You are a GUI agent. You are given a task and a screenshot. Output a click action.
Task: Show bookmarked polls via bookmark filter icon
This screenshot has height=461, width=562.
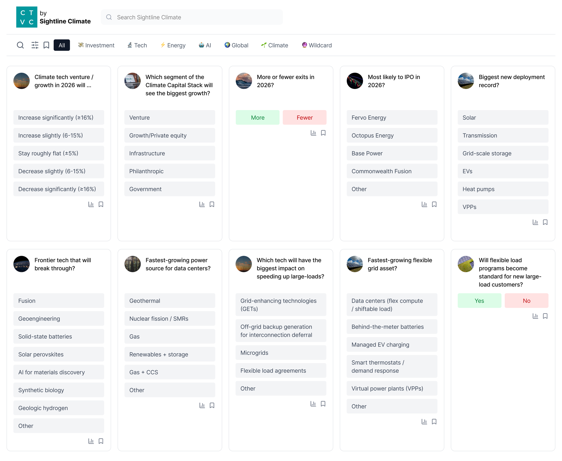(x=46, y=45)
